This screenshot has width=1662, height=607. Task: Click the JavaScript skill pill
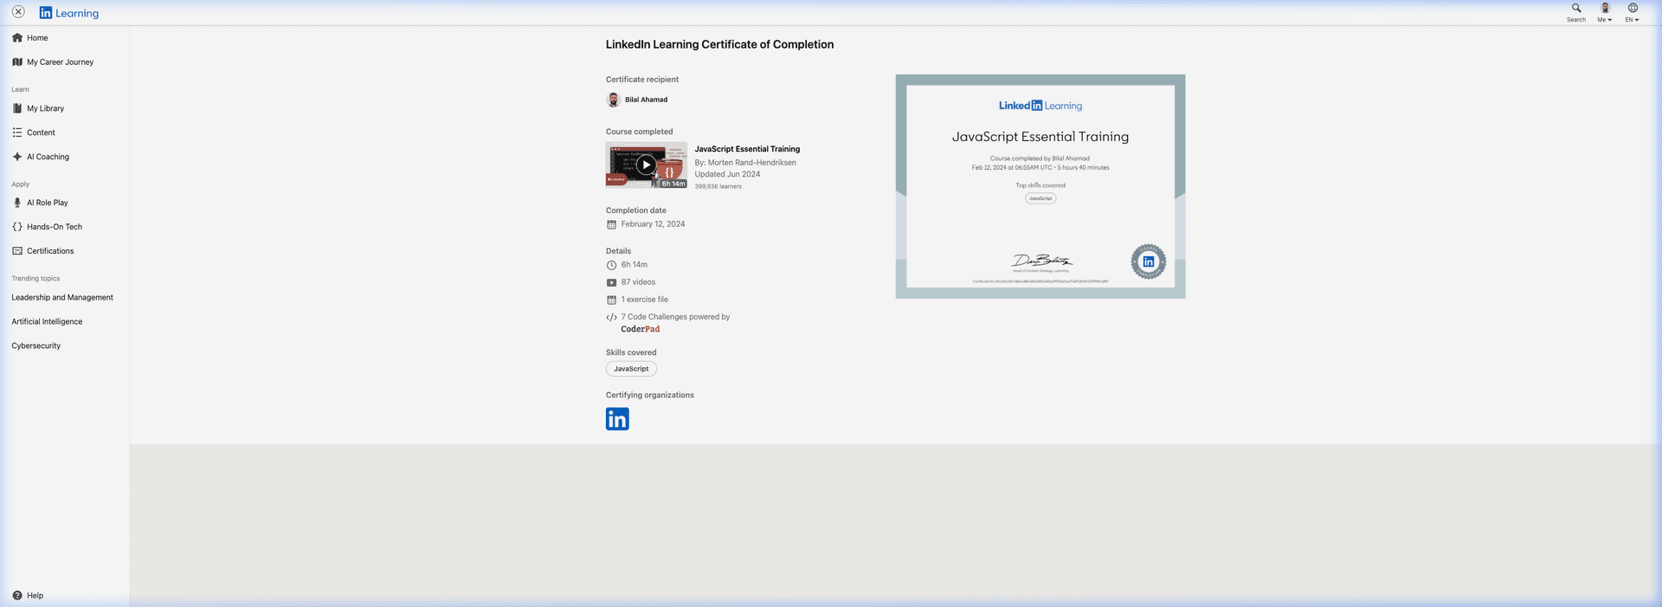[631, 369]
